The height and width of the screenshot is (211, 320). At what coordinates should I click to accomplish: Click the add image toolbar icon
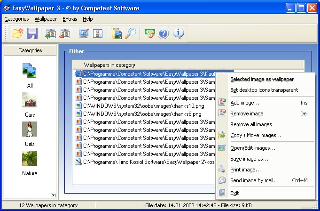[51, 33]
